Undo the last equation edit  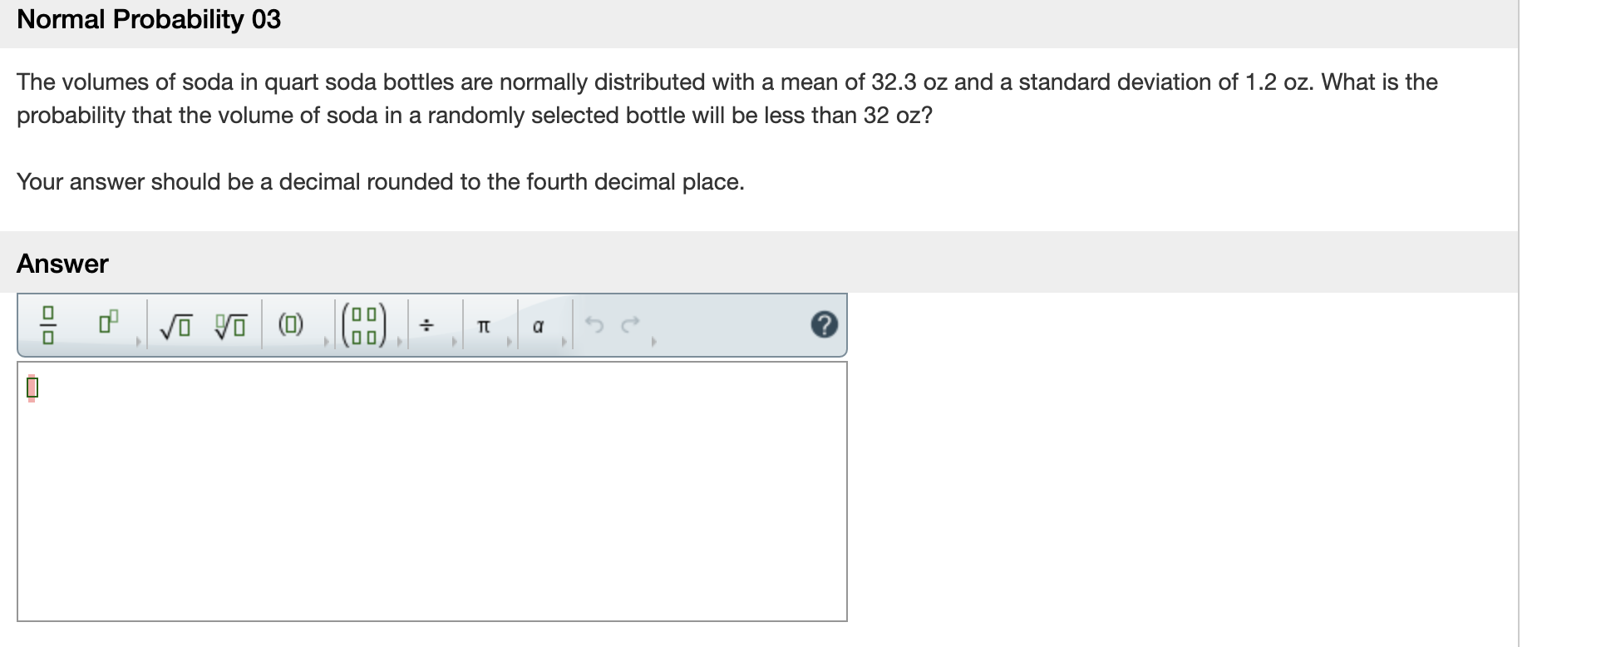tap(597, 324)
